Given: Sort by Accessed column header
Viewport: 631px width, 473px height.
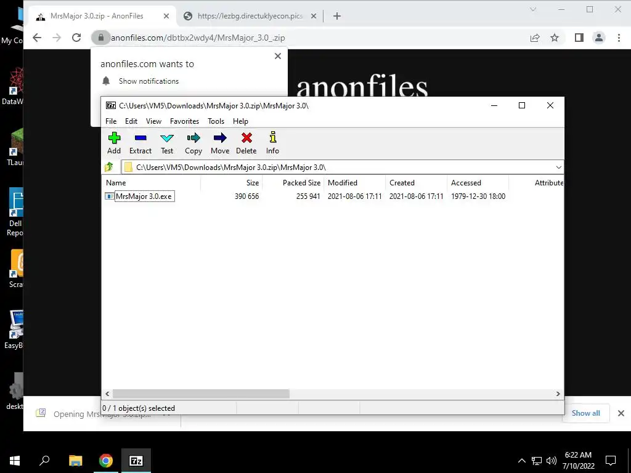Looking at the screenshot, I should tap(478, 182).
